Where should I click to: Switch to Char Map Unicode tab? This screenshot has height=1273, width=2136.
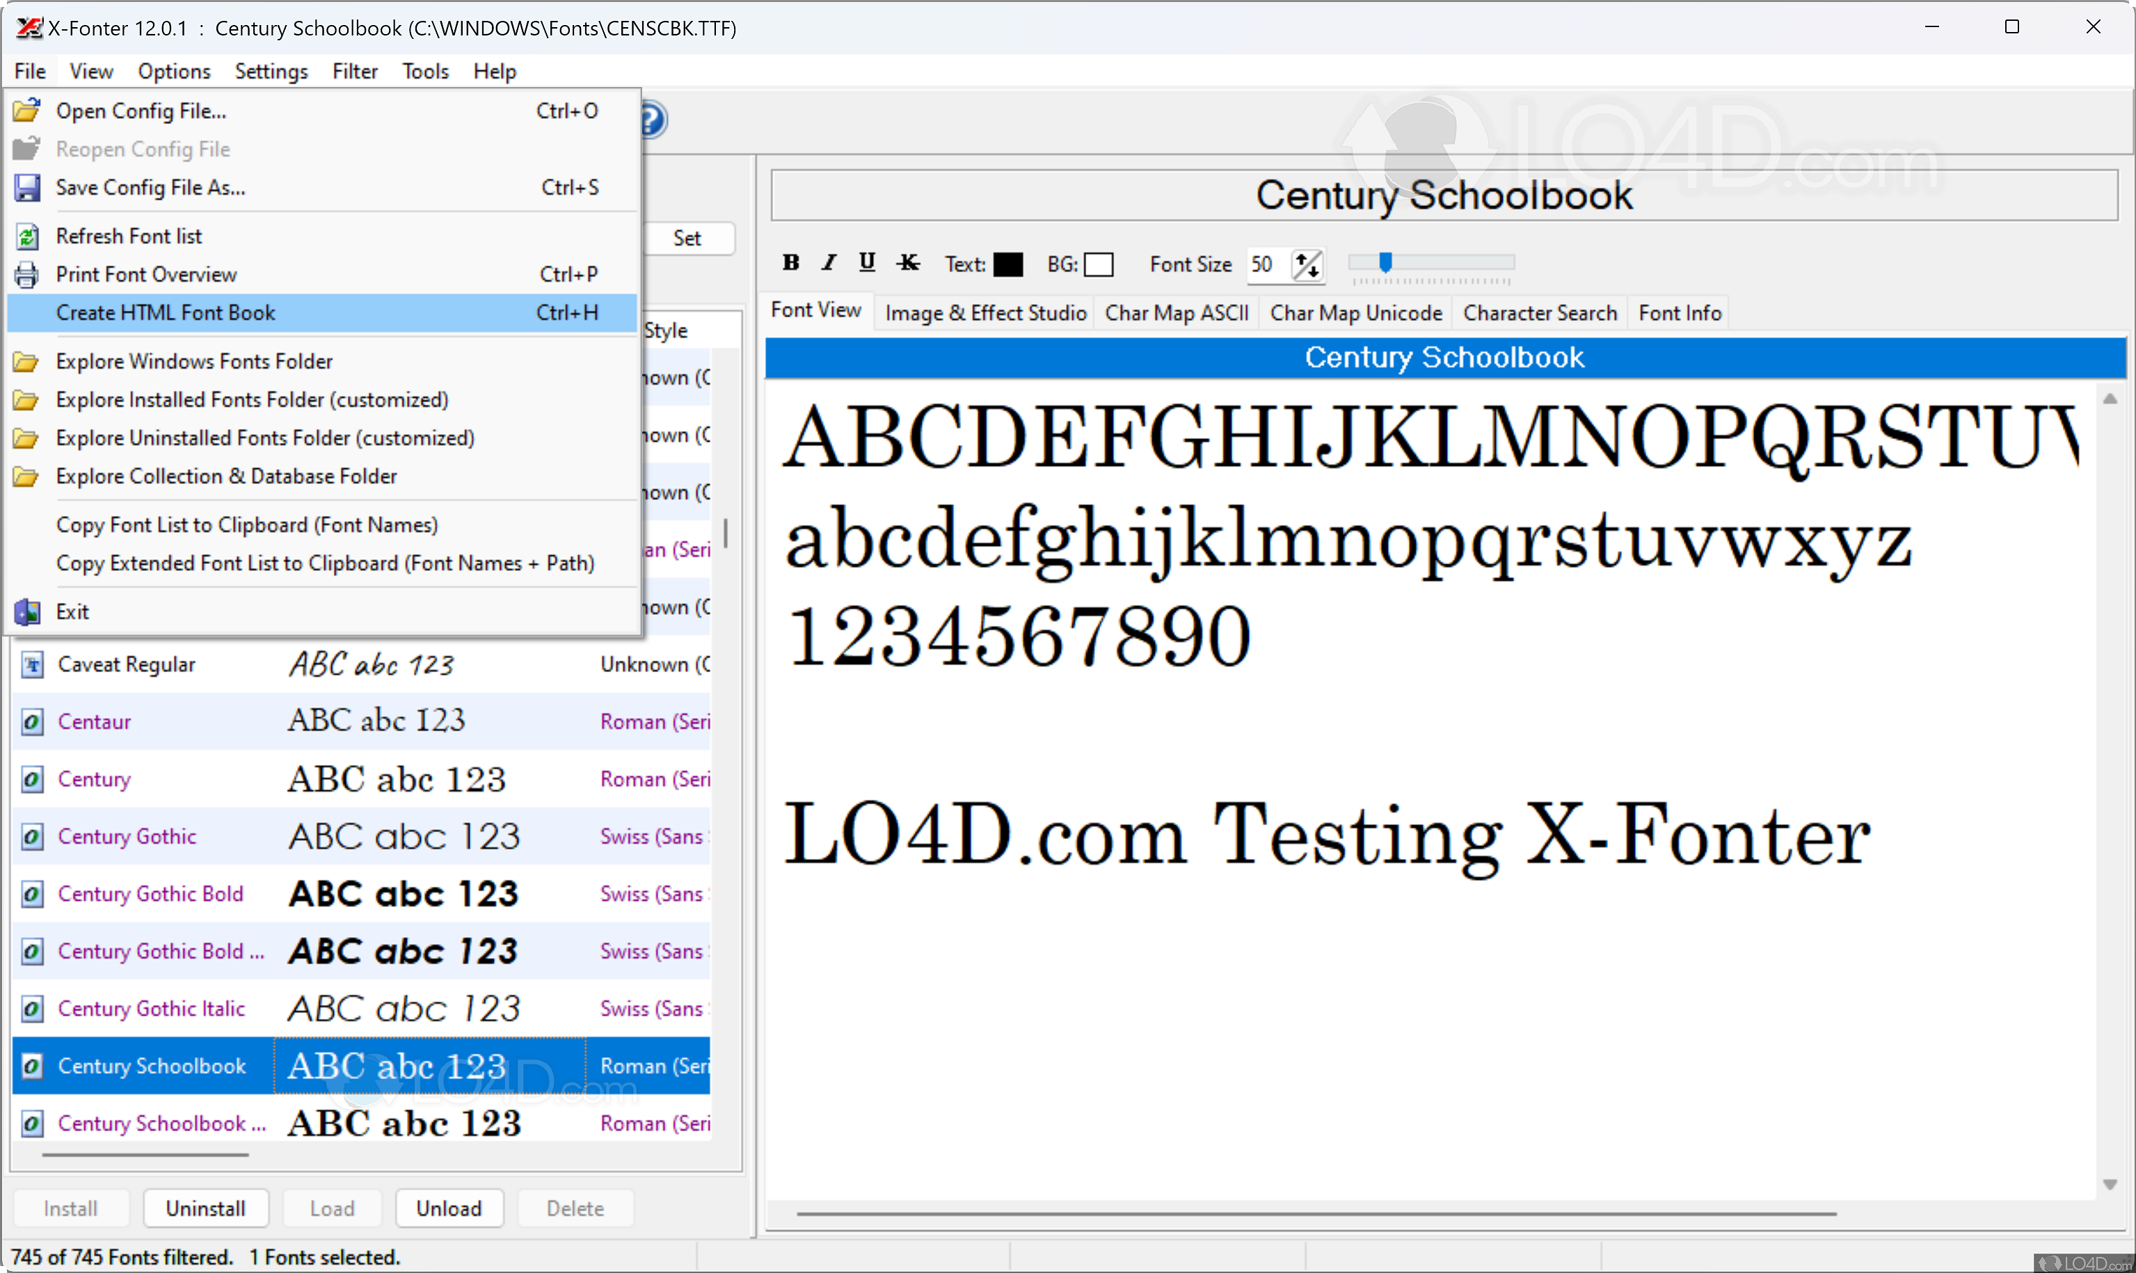[x=1355, y=312]
